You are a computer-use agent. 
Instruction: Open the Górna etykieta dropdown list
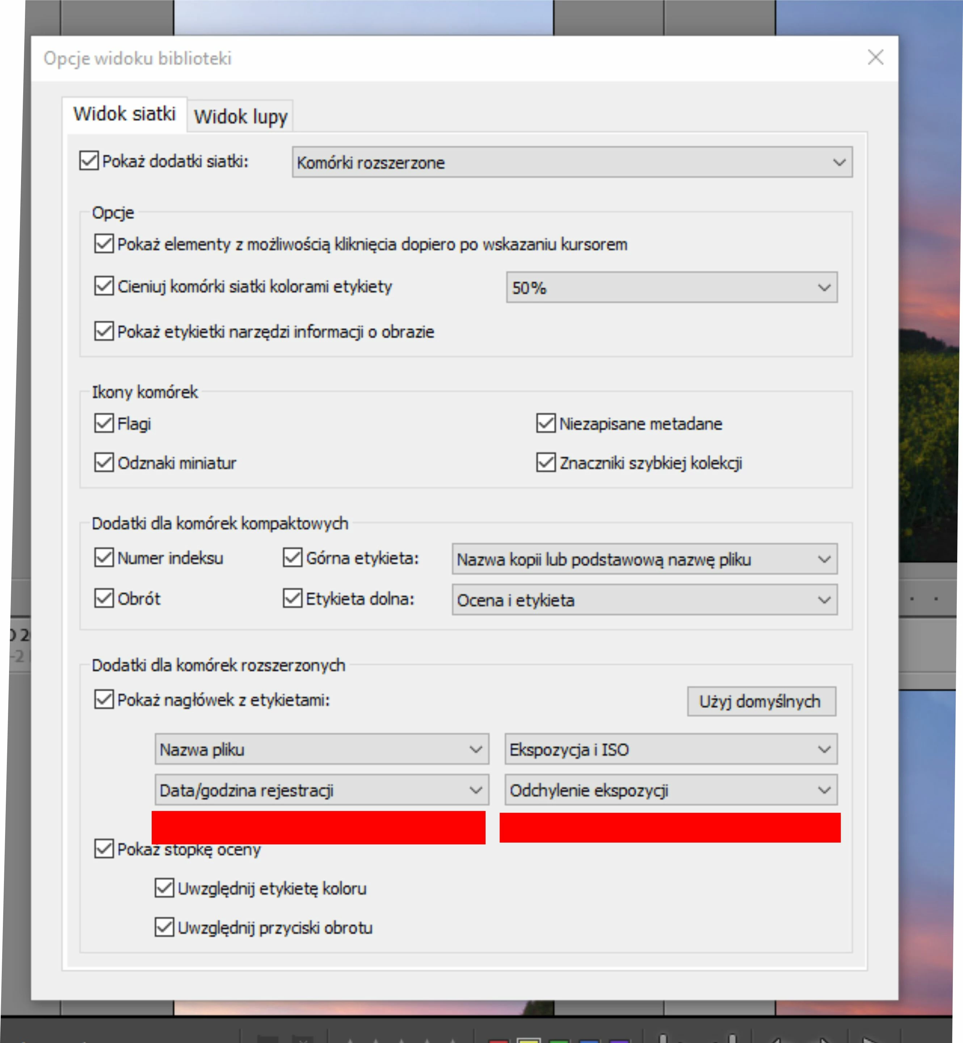(x=644, y=559)
